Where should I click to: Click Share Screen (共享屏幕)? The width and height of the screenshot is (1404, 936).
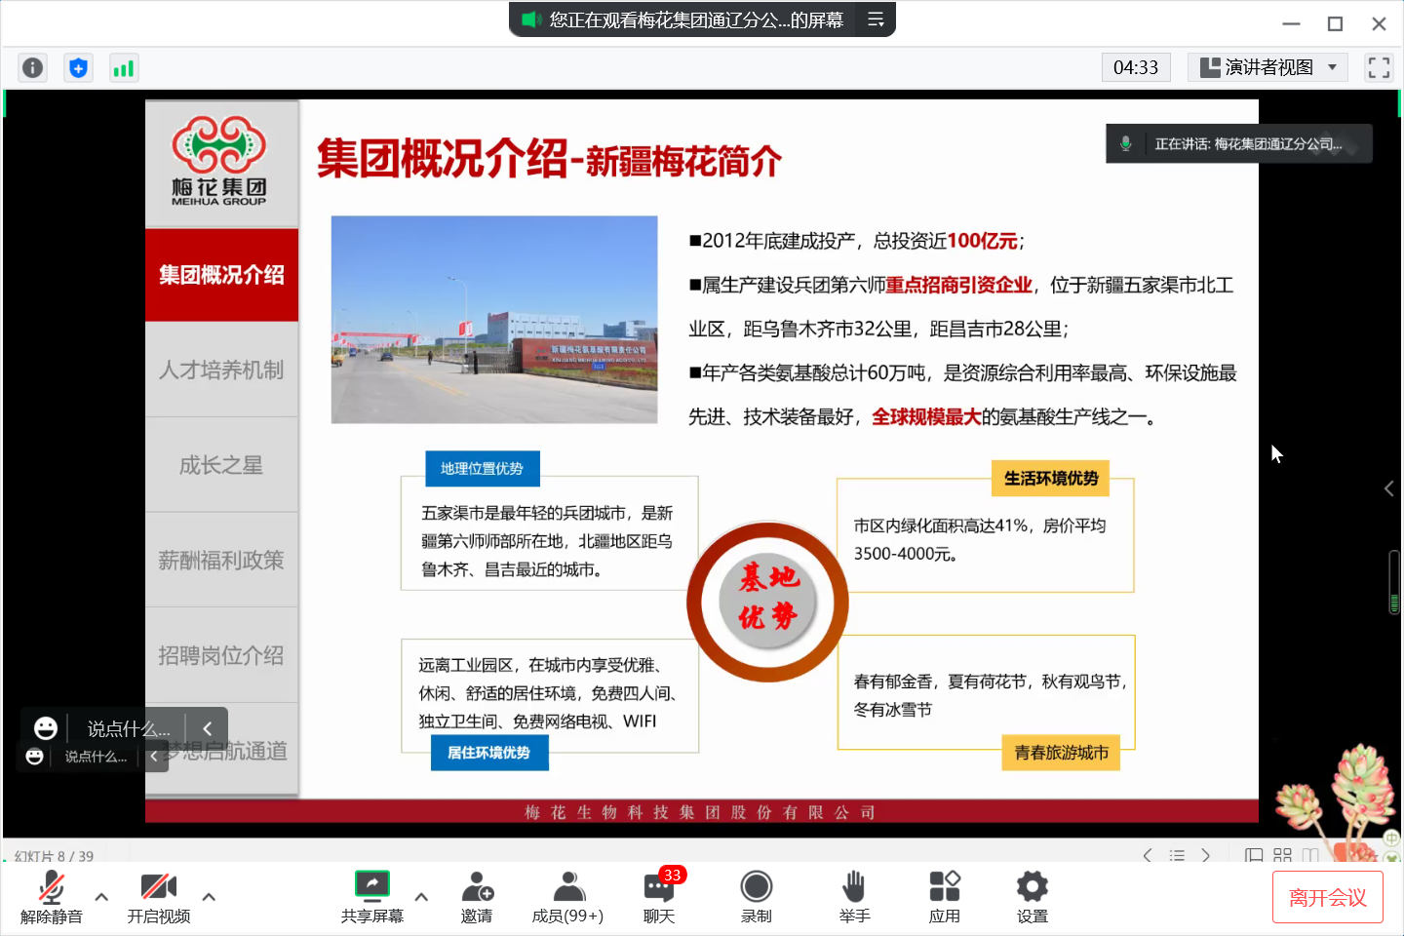(x=371, y=896)
